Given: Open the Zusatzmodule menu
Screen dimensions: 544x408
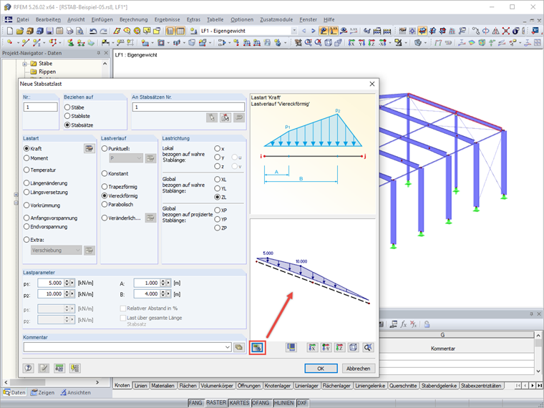Looking at the screenshot, I should (276, 20).
